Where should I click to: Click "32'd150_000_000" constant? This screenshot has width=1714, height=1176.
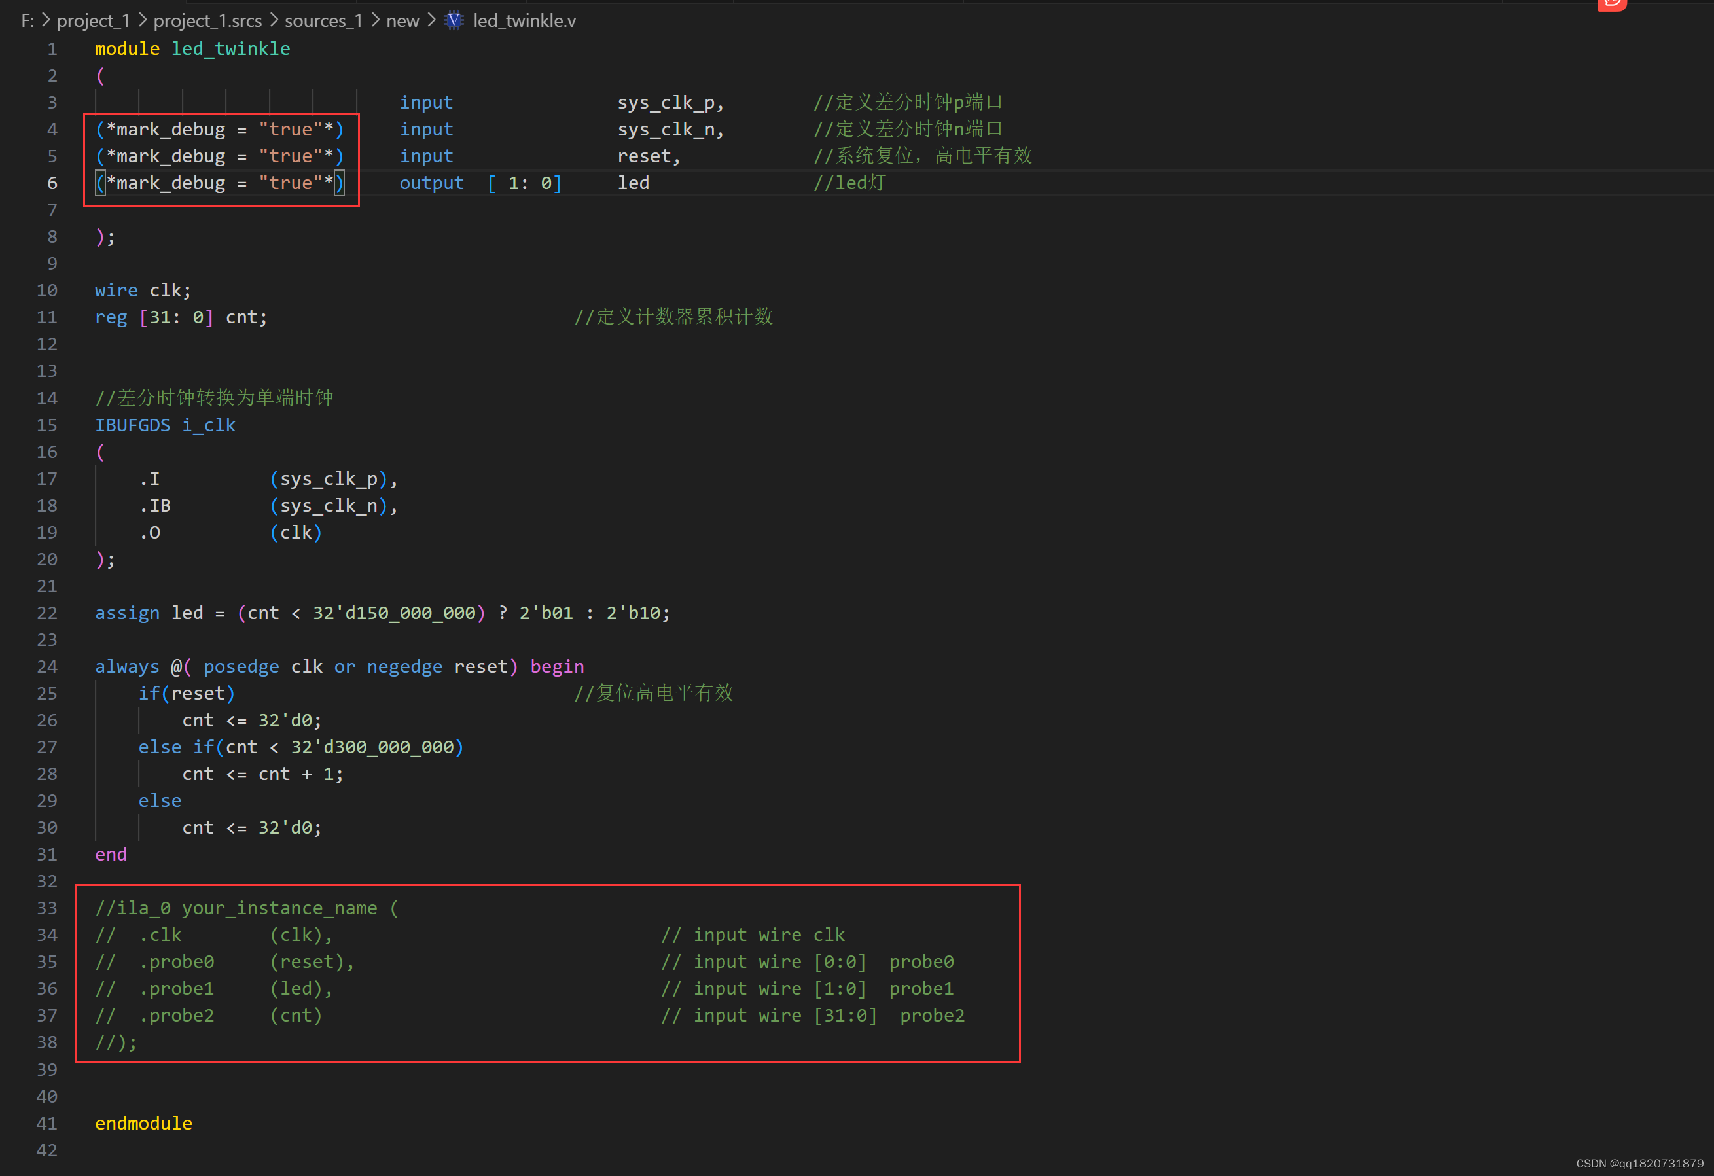click(394, 613)
